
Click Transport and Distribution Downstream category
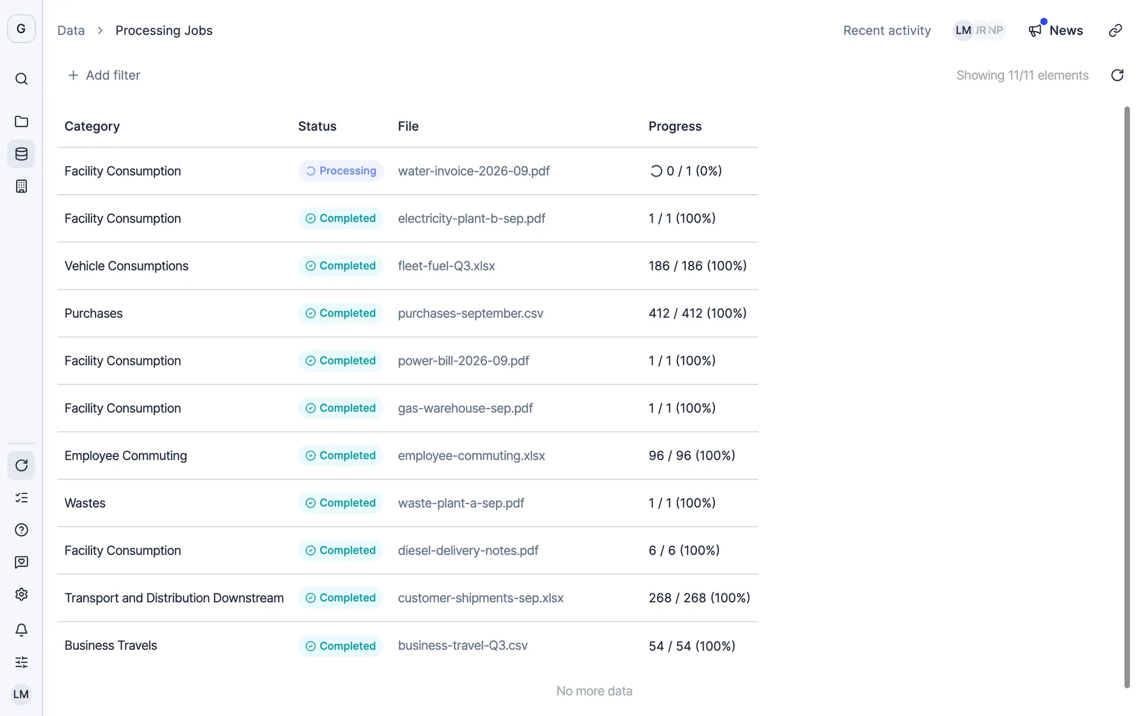[174, 598]
